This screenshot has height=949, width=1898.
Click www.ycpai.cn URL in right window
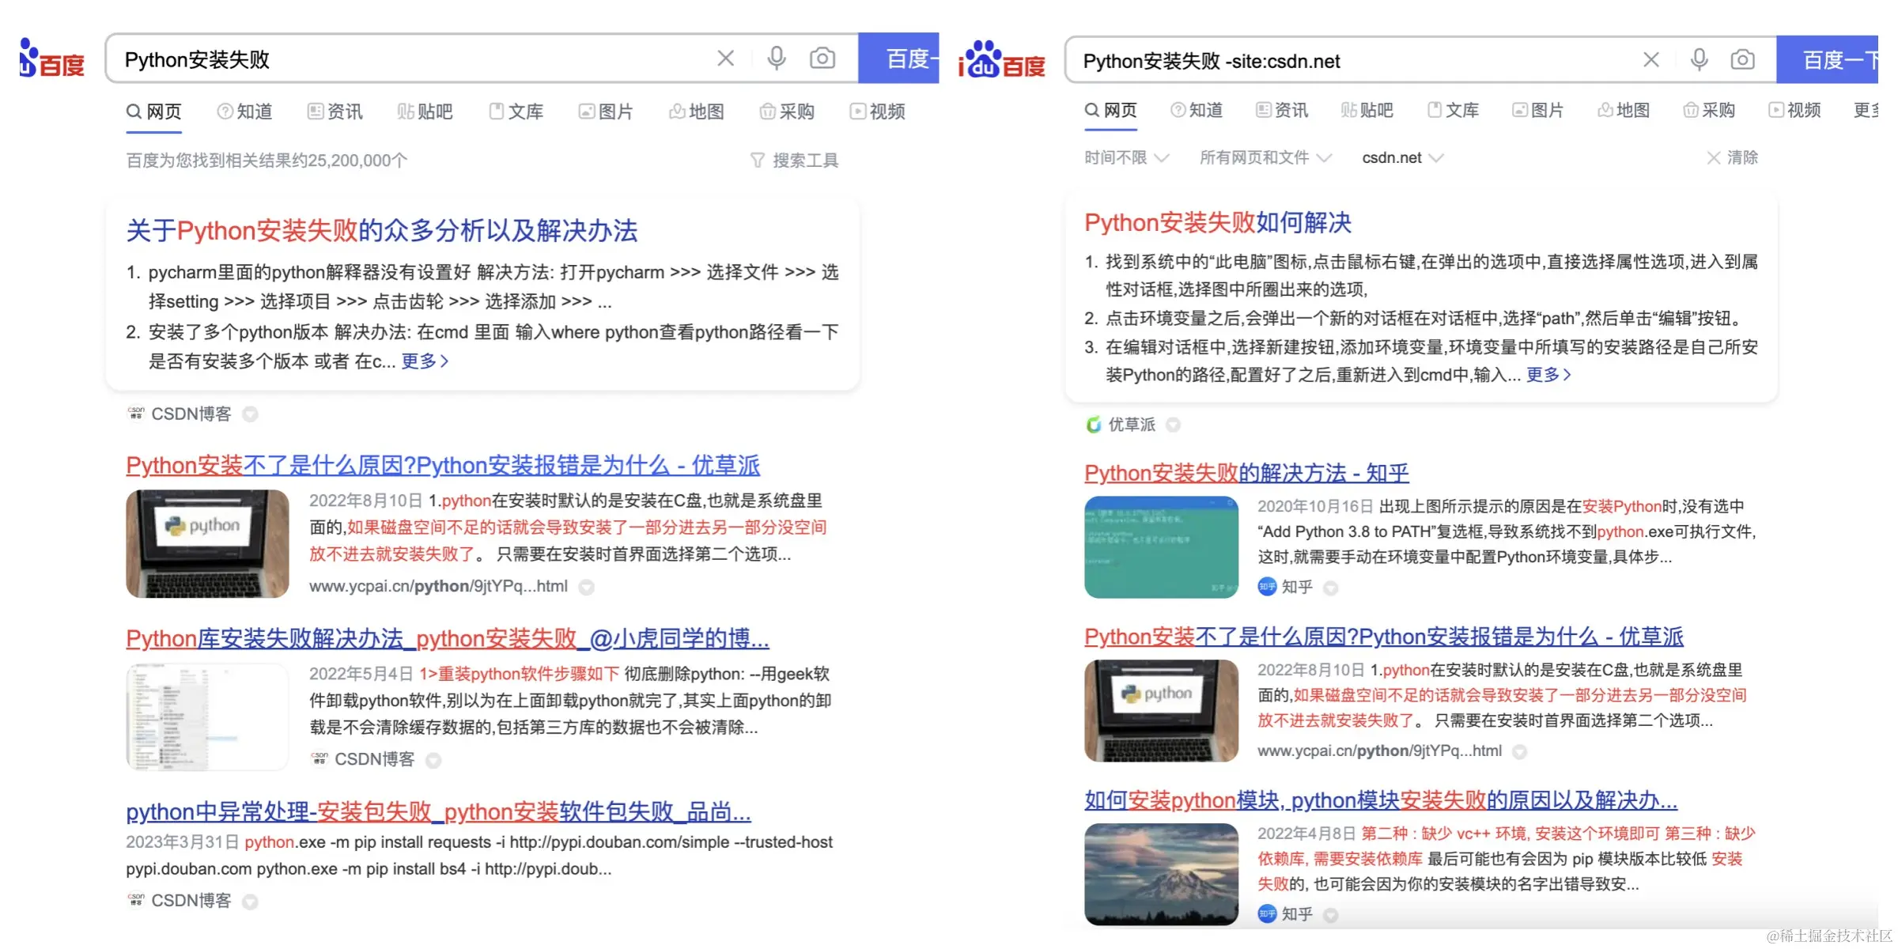click(x=1379, y=751)
